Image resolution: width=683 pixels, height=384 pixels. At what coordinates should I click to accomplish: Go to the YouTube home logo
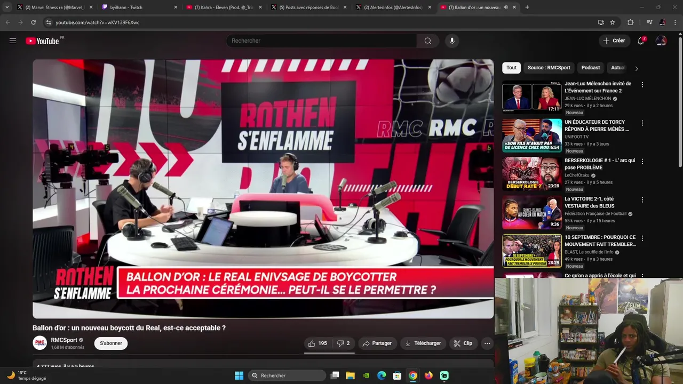(42, 41)
